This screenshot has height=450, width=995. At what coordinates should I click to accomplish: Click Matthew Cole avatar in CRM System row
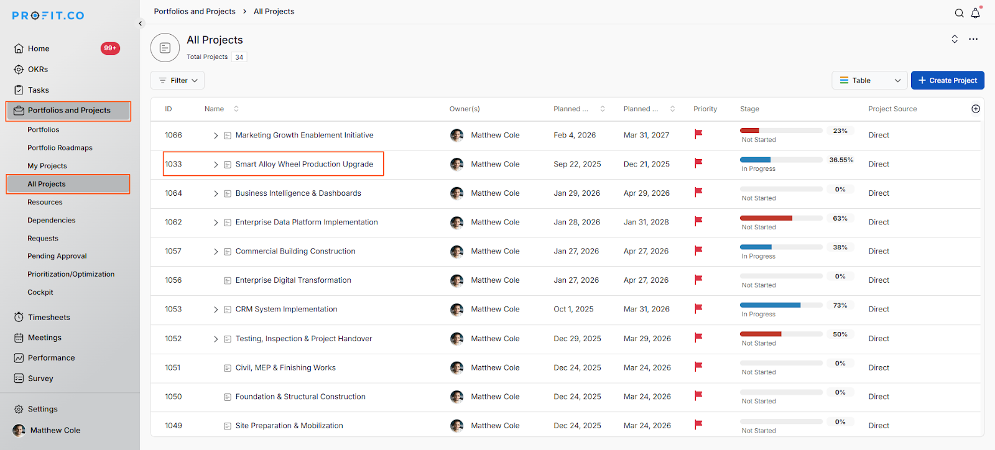[456, 310]
